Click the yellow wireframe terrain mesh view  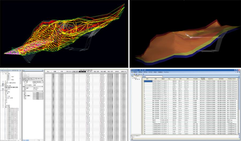(x=64, y=34)
